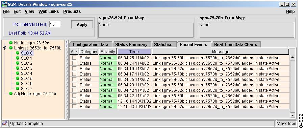Check the Ack box for the 06:34:23 11/2/02 event
Viewport: 304px width, 128px height.
coord(74,85)
